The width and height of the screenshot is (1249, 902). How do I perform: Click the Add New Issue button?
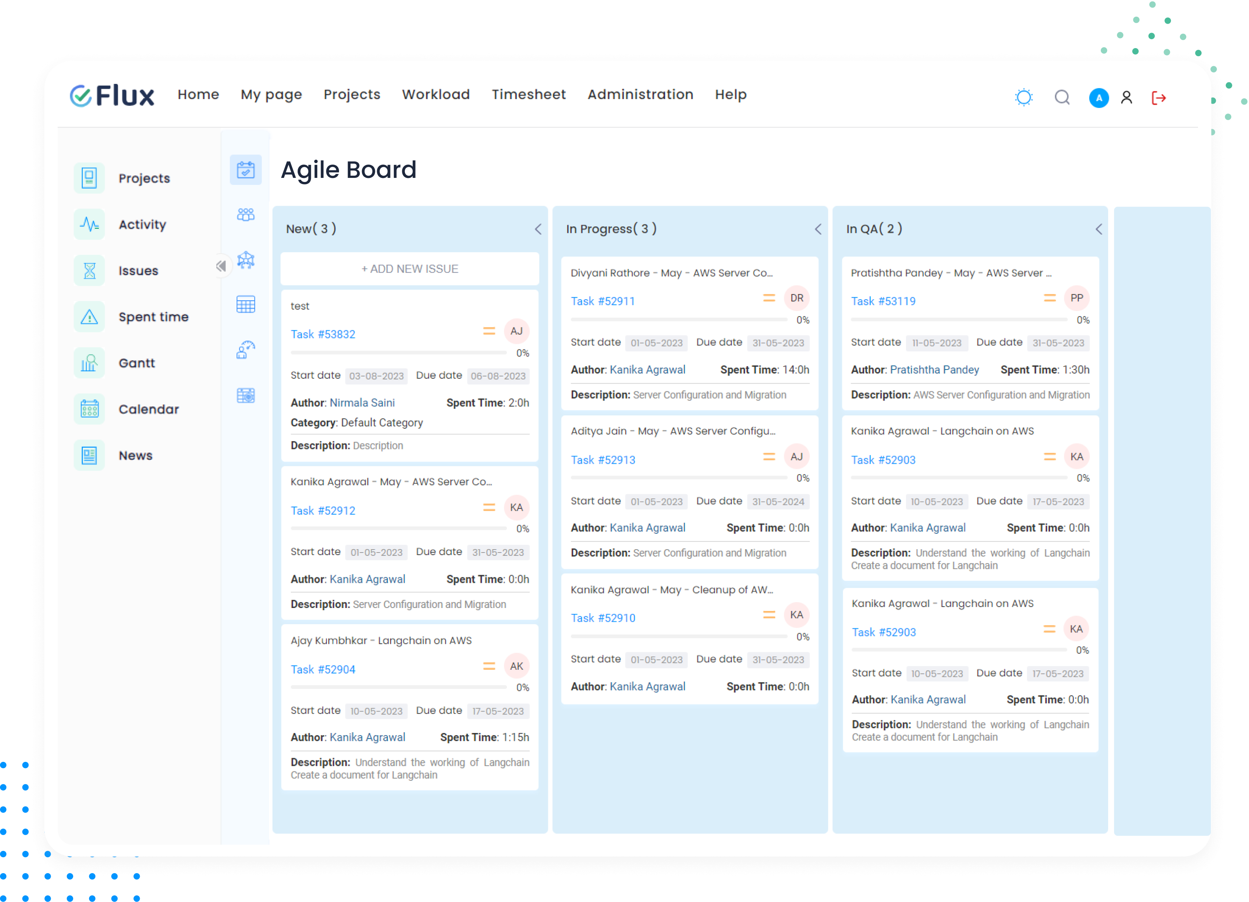click(409, 269)
